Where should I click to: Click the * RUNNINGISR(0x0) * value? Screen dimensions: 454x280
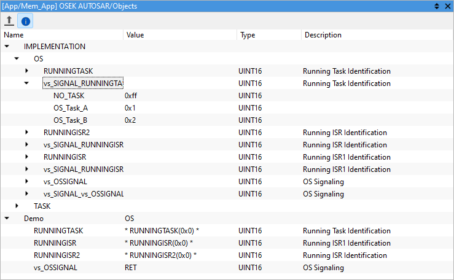click(x=159, y=243)
